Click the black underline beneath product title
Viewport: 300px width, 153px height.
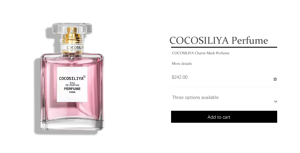(224, 47)
